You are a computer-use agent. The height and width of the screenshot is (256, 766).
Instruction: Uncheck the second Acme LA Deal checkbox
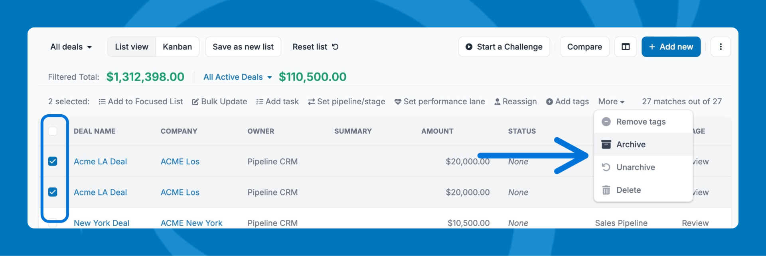click(x=53, y=192)
